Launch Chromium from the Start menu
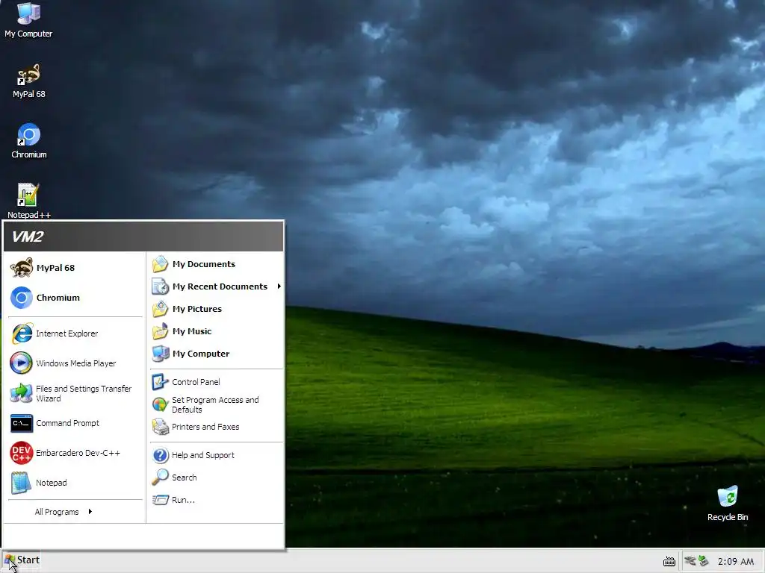Viewport: 765px width, 573px height. [75, 298]
